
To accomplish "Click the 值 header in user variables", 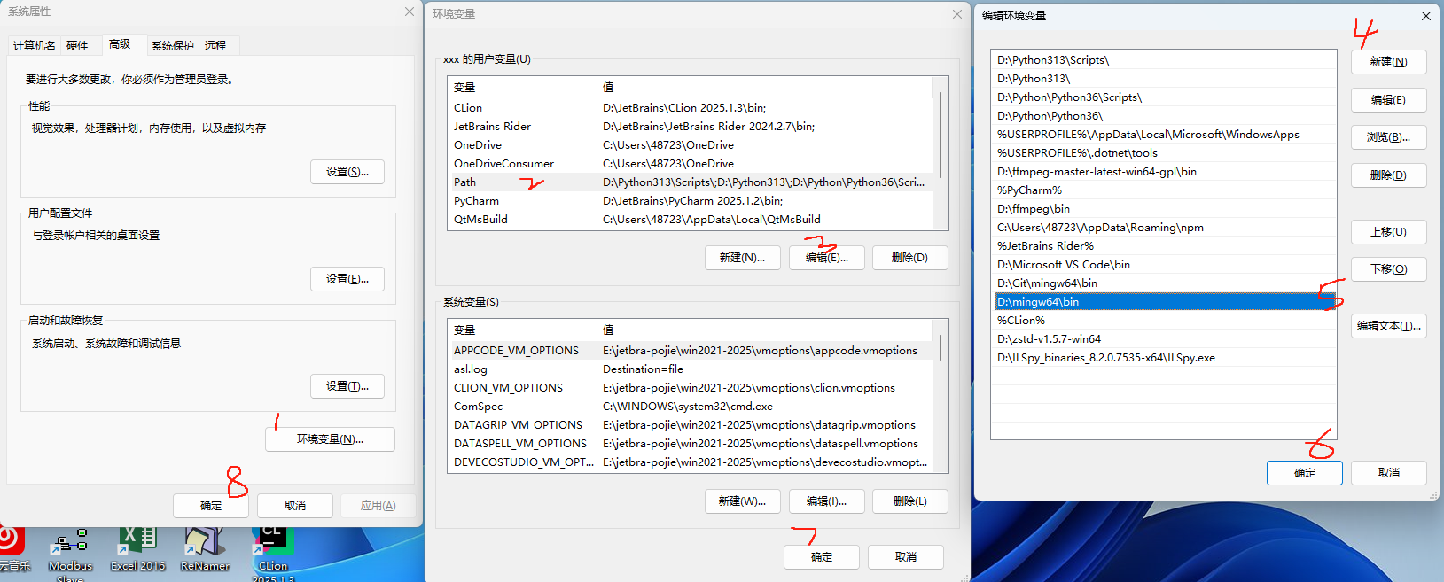I will click(x=765, y=88).
